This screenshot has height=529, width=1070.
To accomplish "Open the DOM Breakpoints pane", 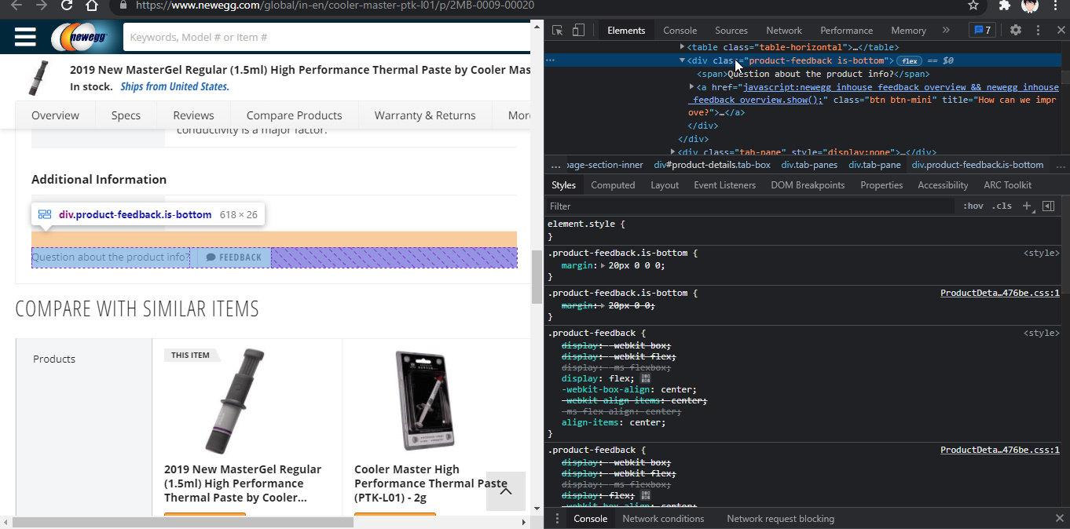I will click(x=808, y=185).
